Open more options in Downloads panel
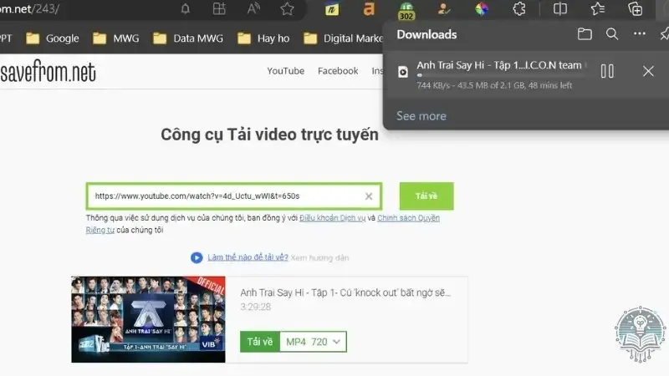This screenshot has height=376, width=669. tap(640, 33)
